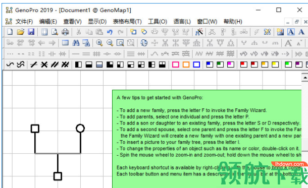Apply the double X cross marker
The width and height of the screenshot is (308, 188).
pyautogui.click(x=65, y=65)
